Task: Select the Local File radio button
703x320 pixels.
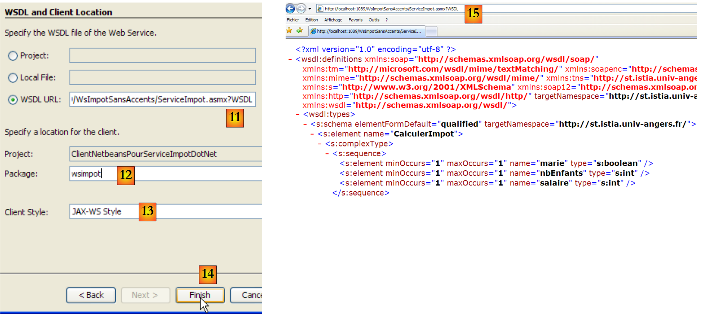Action: pos(13,78)
